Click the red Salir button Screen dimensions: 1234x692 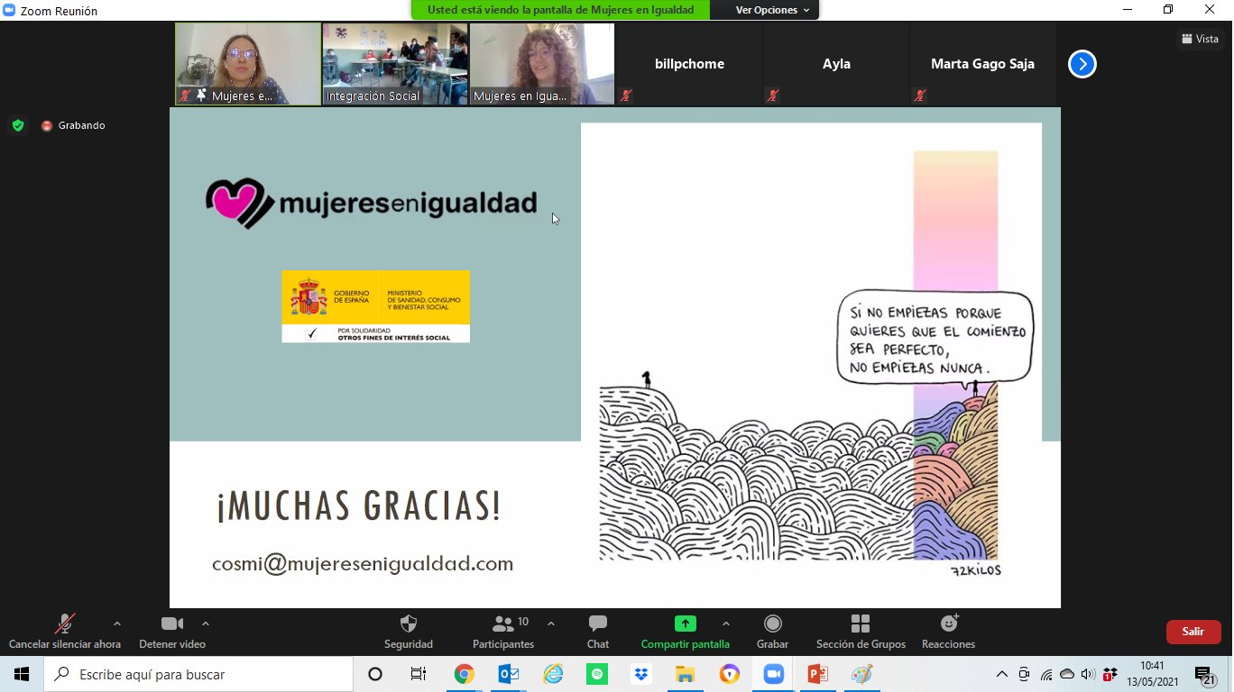(x=1193, y=632)
